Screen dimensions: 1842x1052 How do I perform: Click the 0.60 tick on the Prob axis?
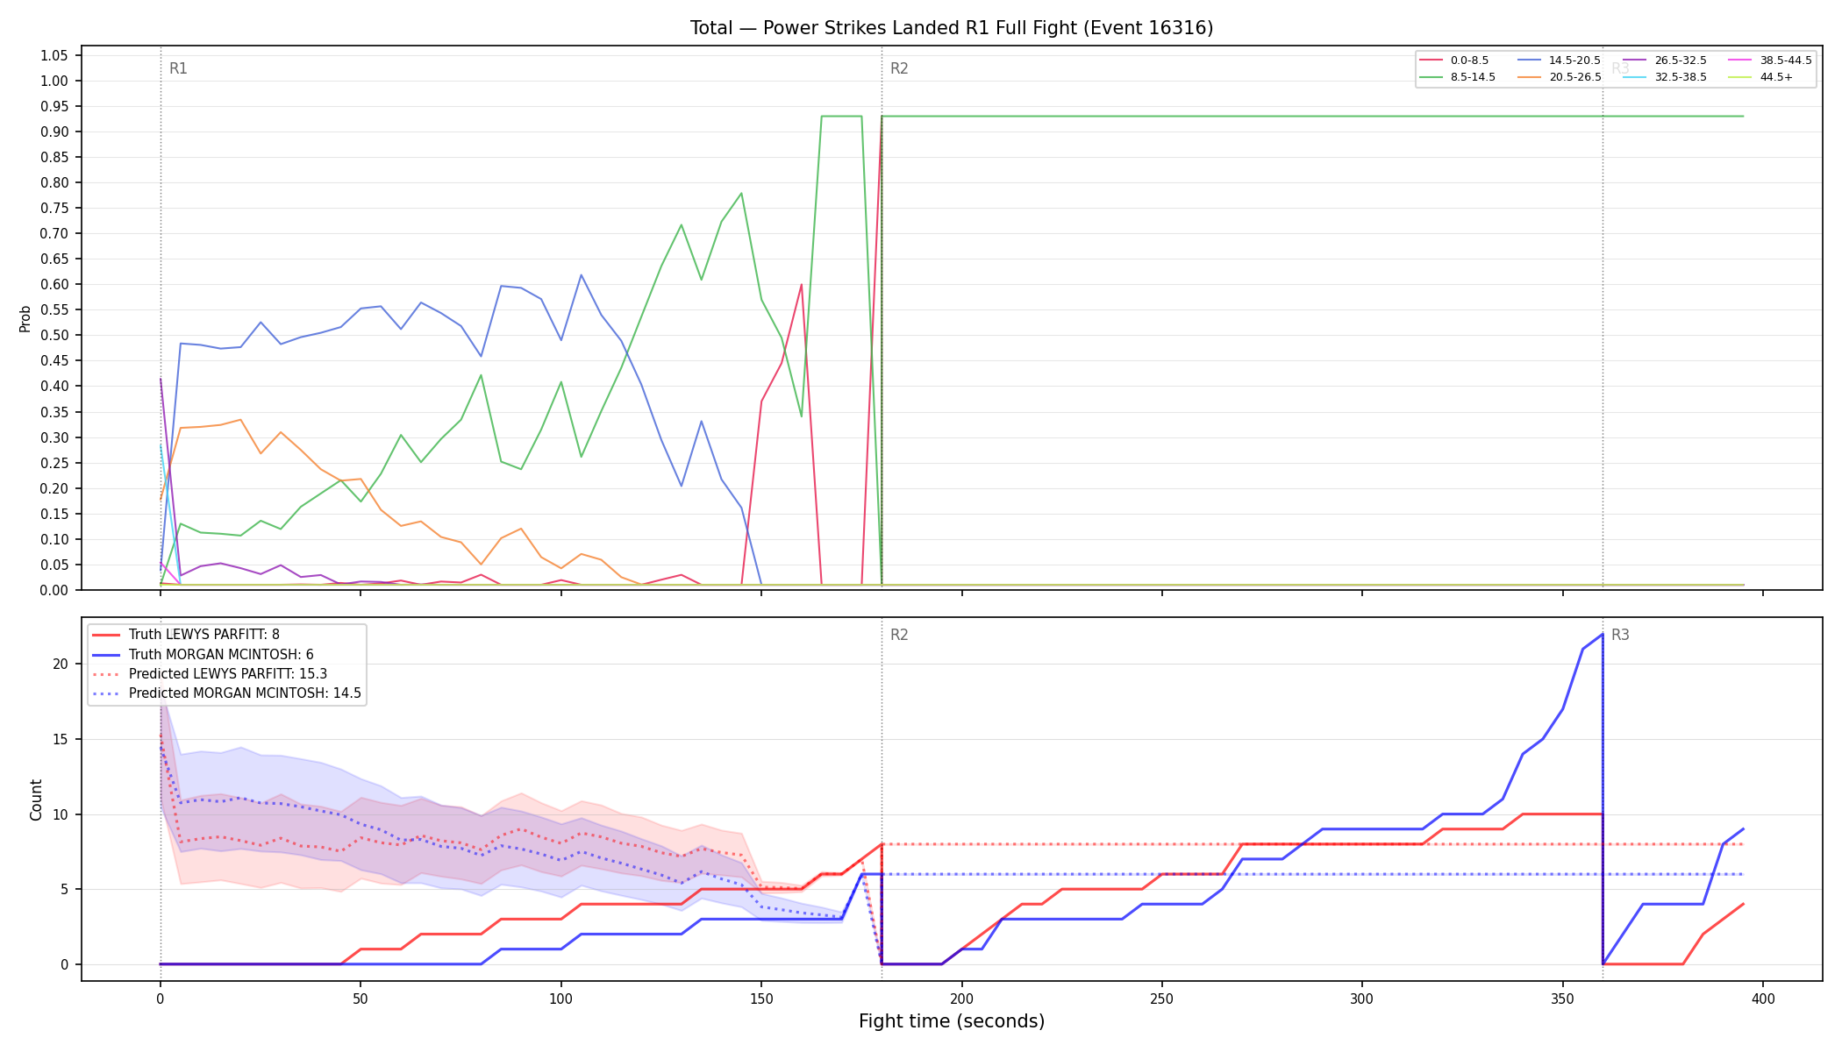coord(54,284)
